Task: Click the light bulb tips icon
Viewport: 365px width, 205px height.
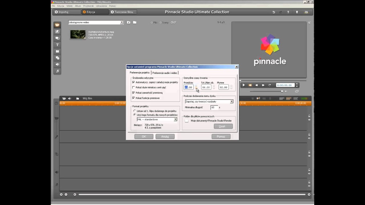Action: [297, 12]
